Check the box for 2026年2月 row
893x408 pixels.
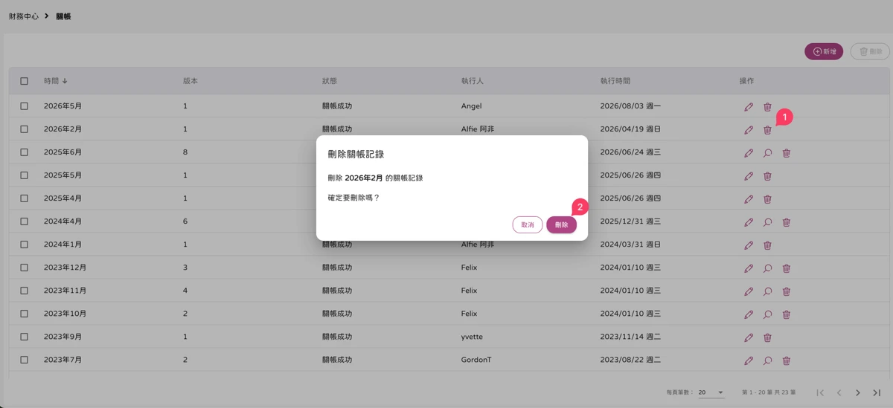coord(25,129)
